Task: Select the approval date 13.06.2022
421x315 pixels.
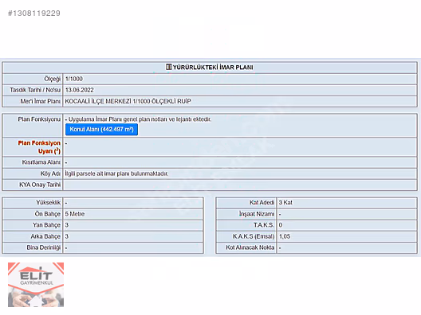Action: pos(80,90)
